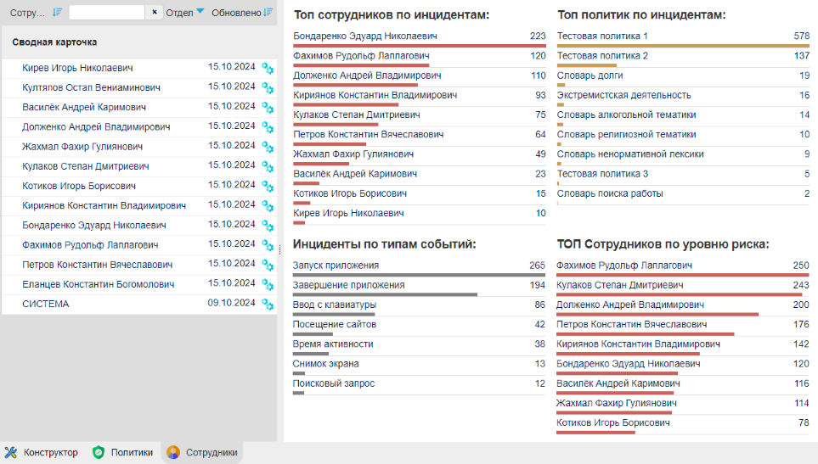Click gears icon beside Еланцев Константин Богомолович
The image size is (818, 464).
click(268, 285)
